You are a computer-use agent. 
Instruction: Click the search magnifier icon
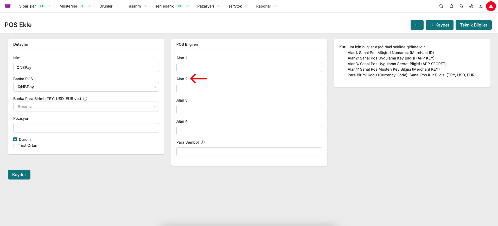441,6
